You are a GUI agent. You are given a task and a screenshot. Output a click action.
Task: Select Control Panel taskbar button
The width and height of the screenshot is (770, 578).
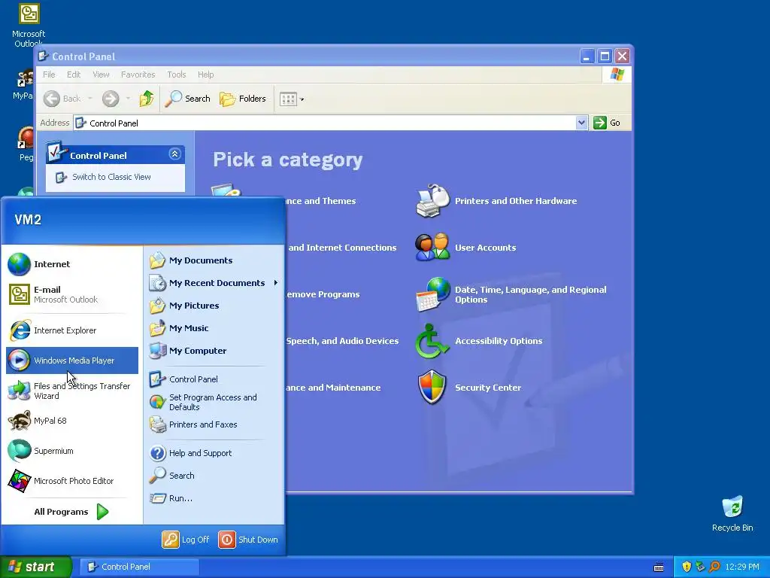click(139, 567)
